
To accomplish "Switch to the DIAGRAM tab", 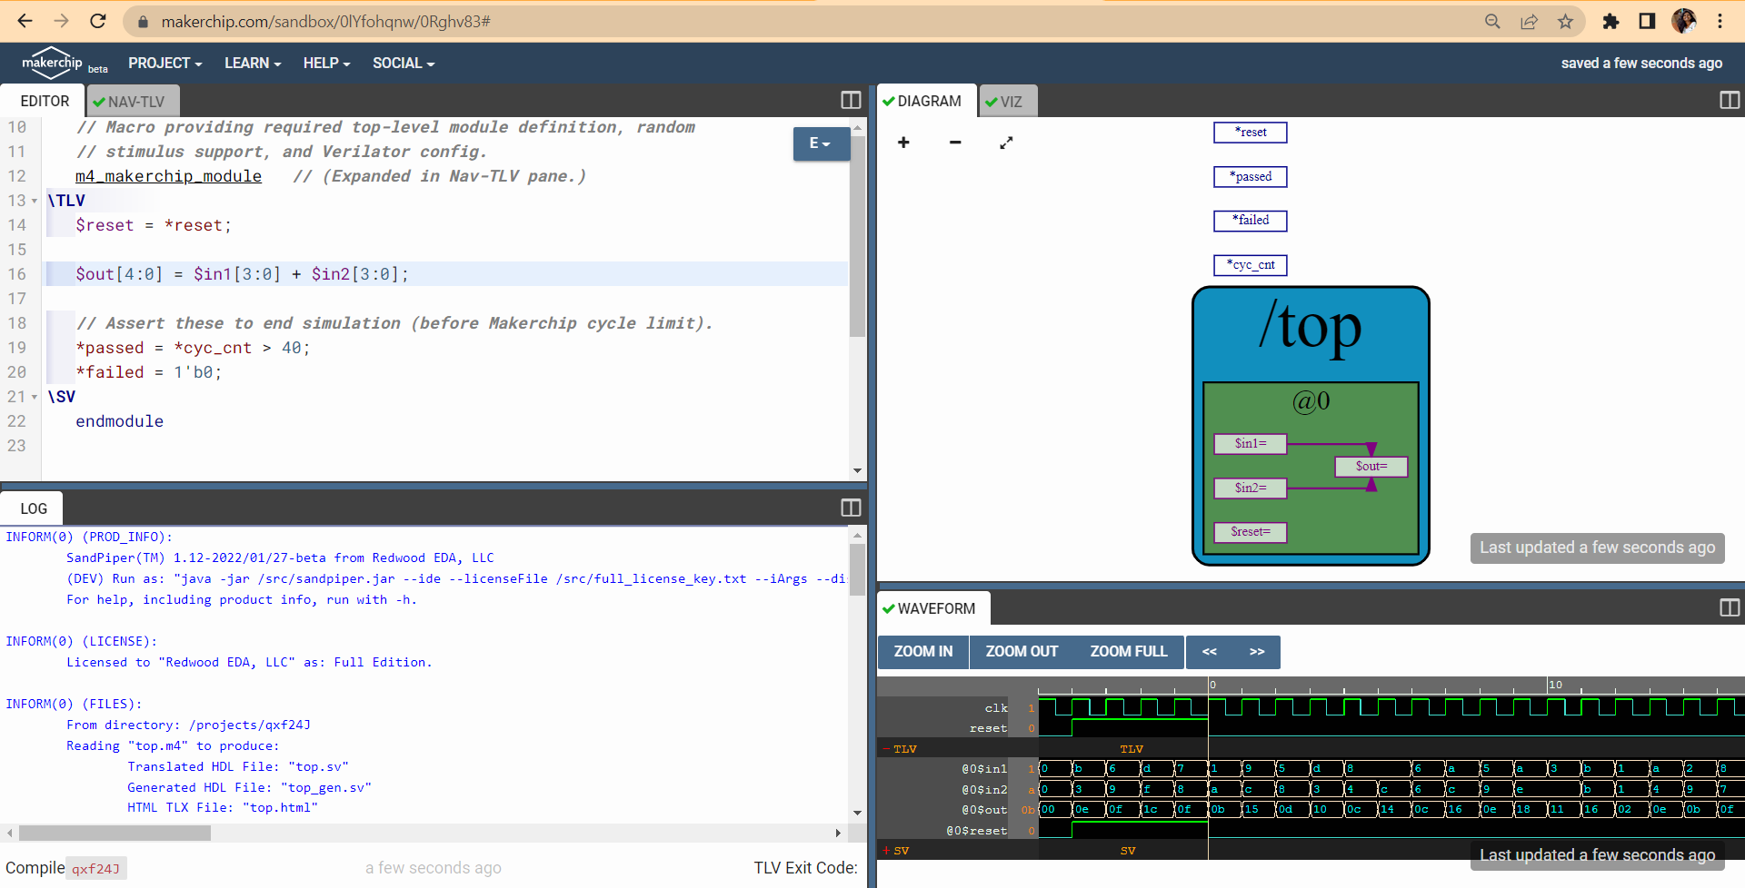I will click(927, 101).
